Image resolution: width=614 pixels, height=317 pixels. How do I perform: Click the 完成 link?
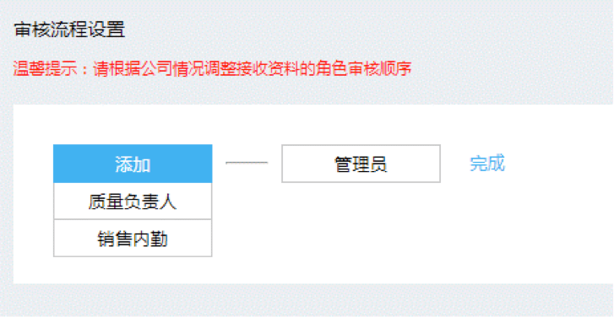[487, 164]
